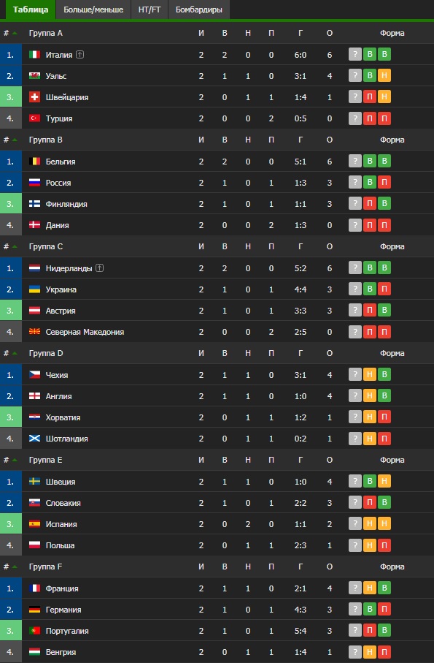
Task: Click the Portugal flag icon
Action: coord(34,630)
